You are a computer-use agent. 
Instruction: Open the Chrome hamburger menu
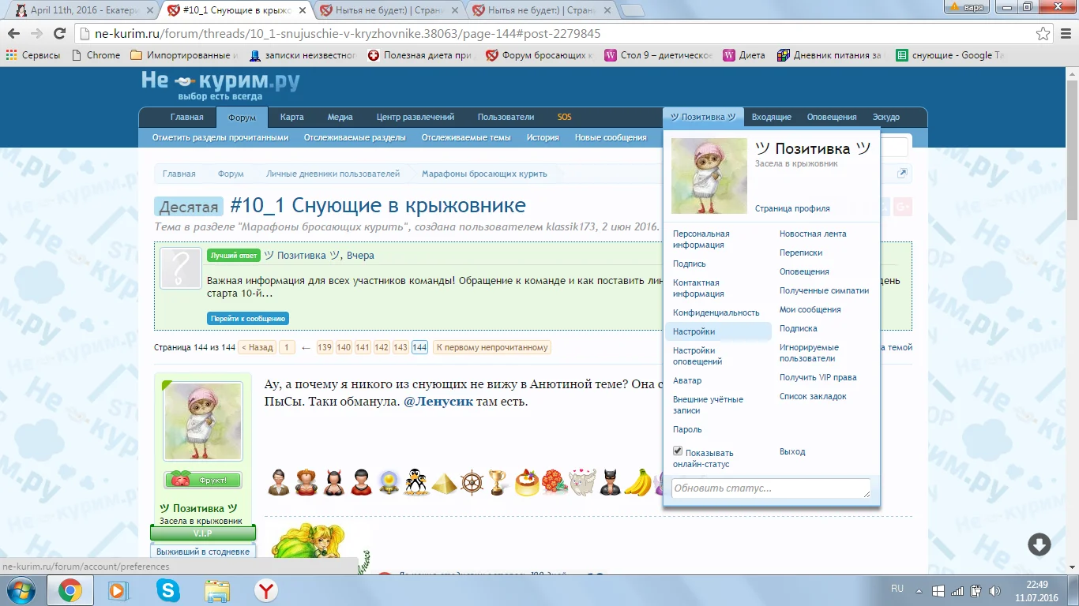(1066, 34)
